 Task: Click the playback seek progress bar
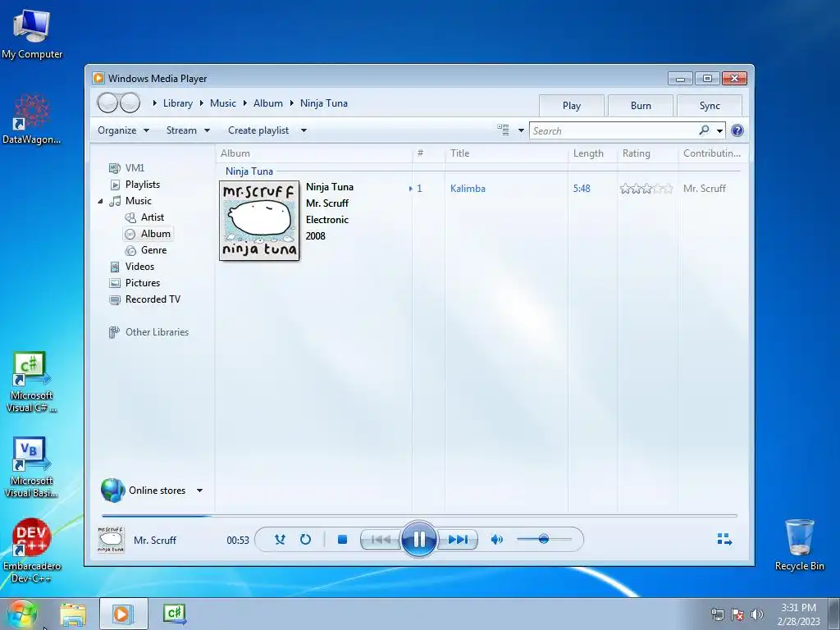419,516
